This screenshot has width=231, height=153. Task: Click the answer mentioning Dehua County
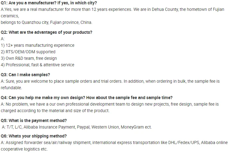point(112,10)
